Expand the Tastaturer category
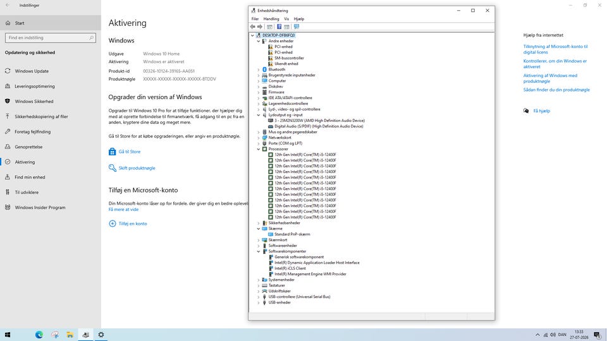This screenshot has width=607, height=341. tap(259, 285)
